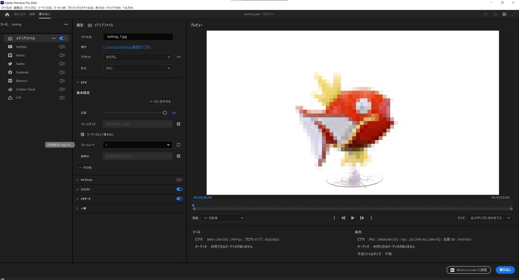Click the 品質 slider handle
519x280 pixels.
(165, 113)
